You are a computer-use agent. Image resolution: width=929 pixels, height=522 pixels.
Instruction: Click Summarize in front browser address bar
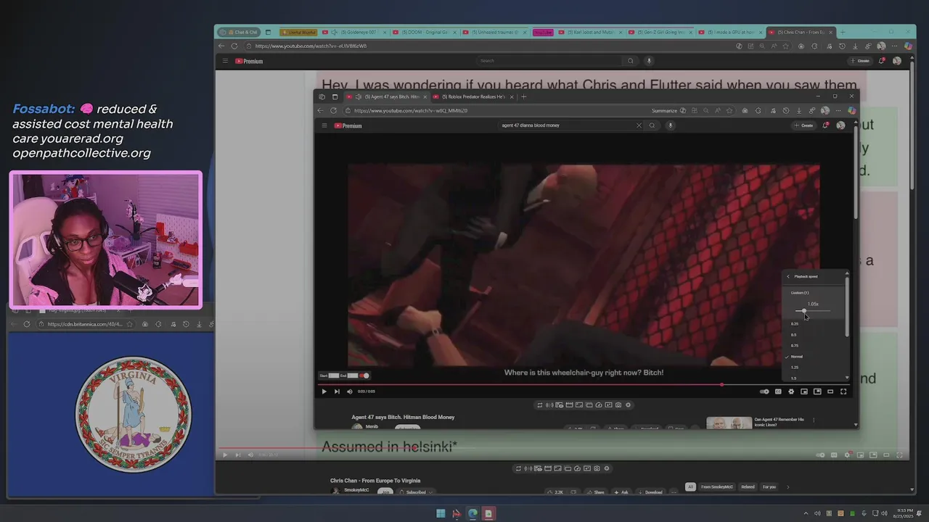(x=664, y=111)
